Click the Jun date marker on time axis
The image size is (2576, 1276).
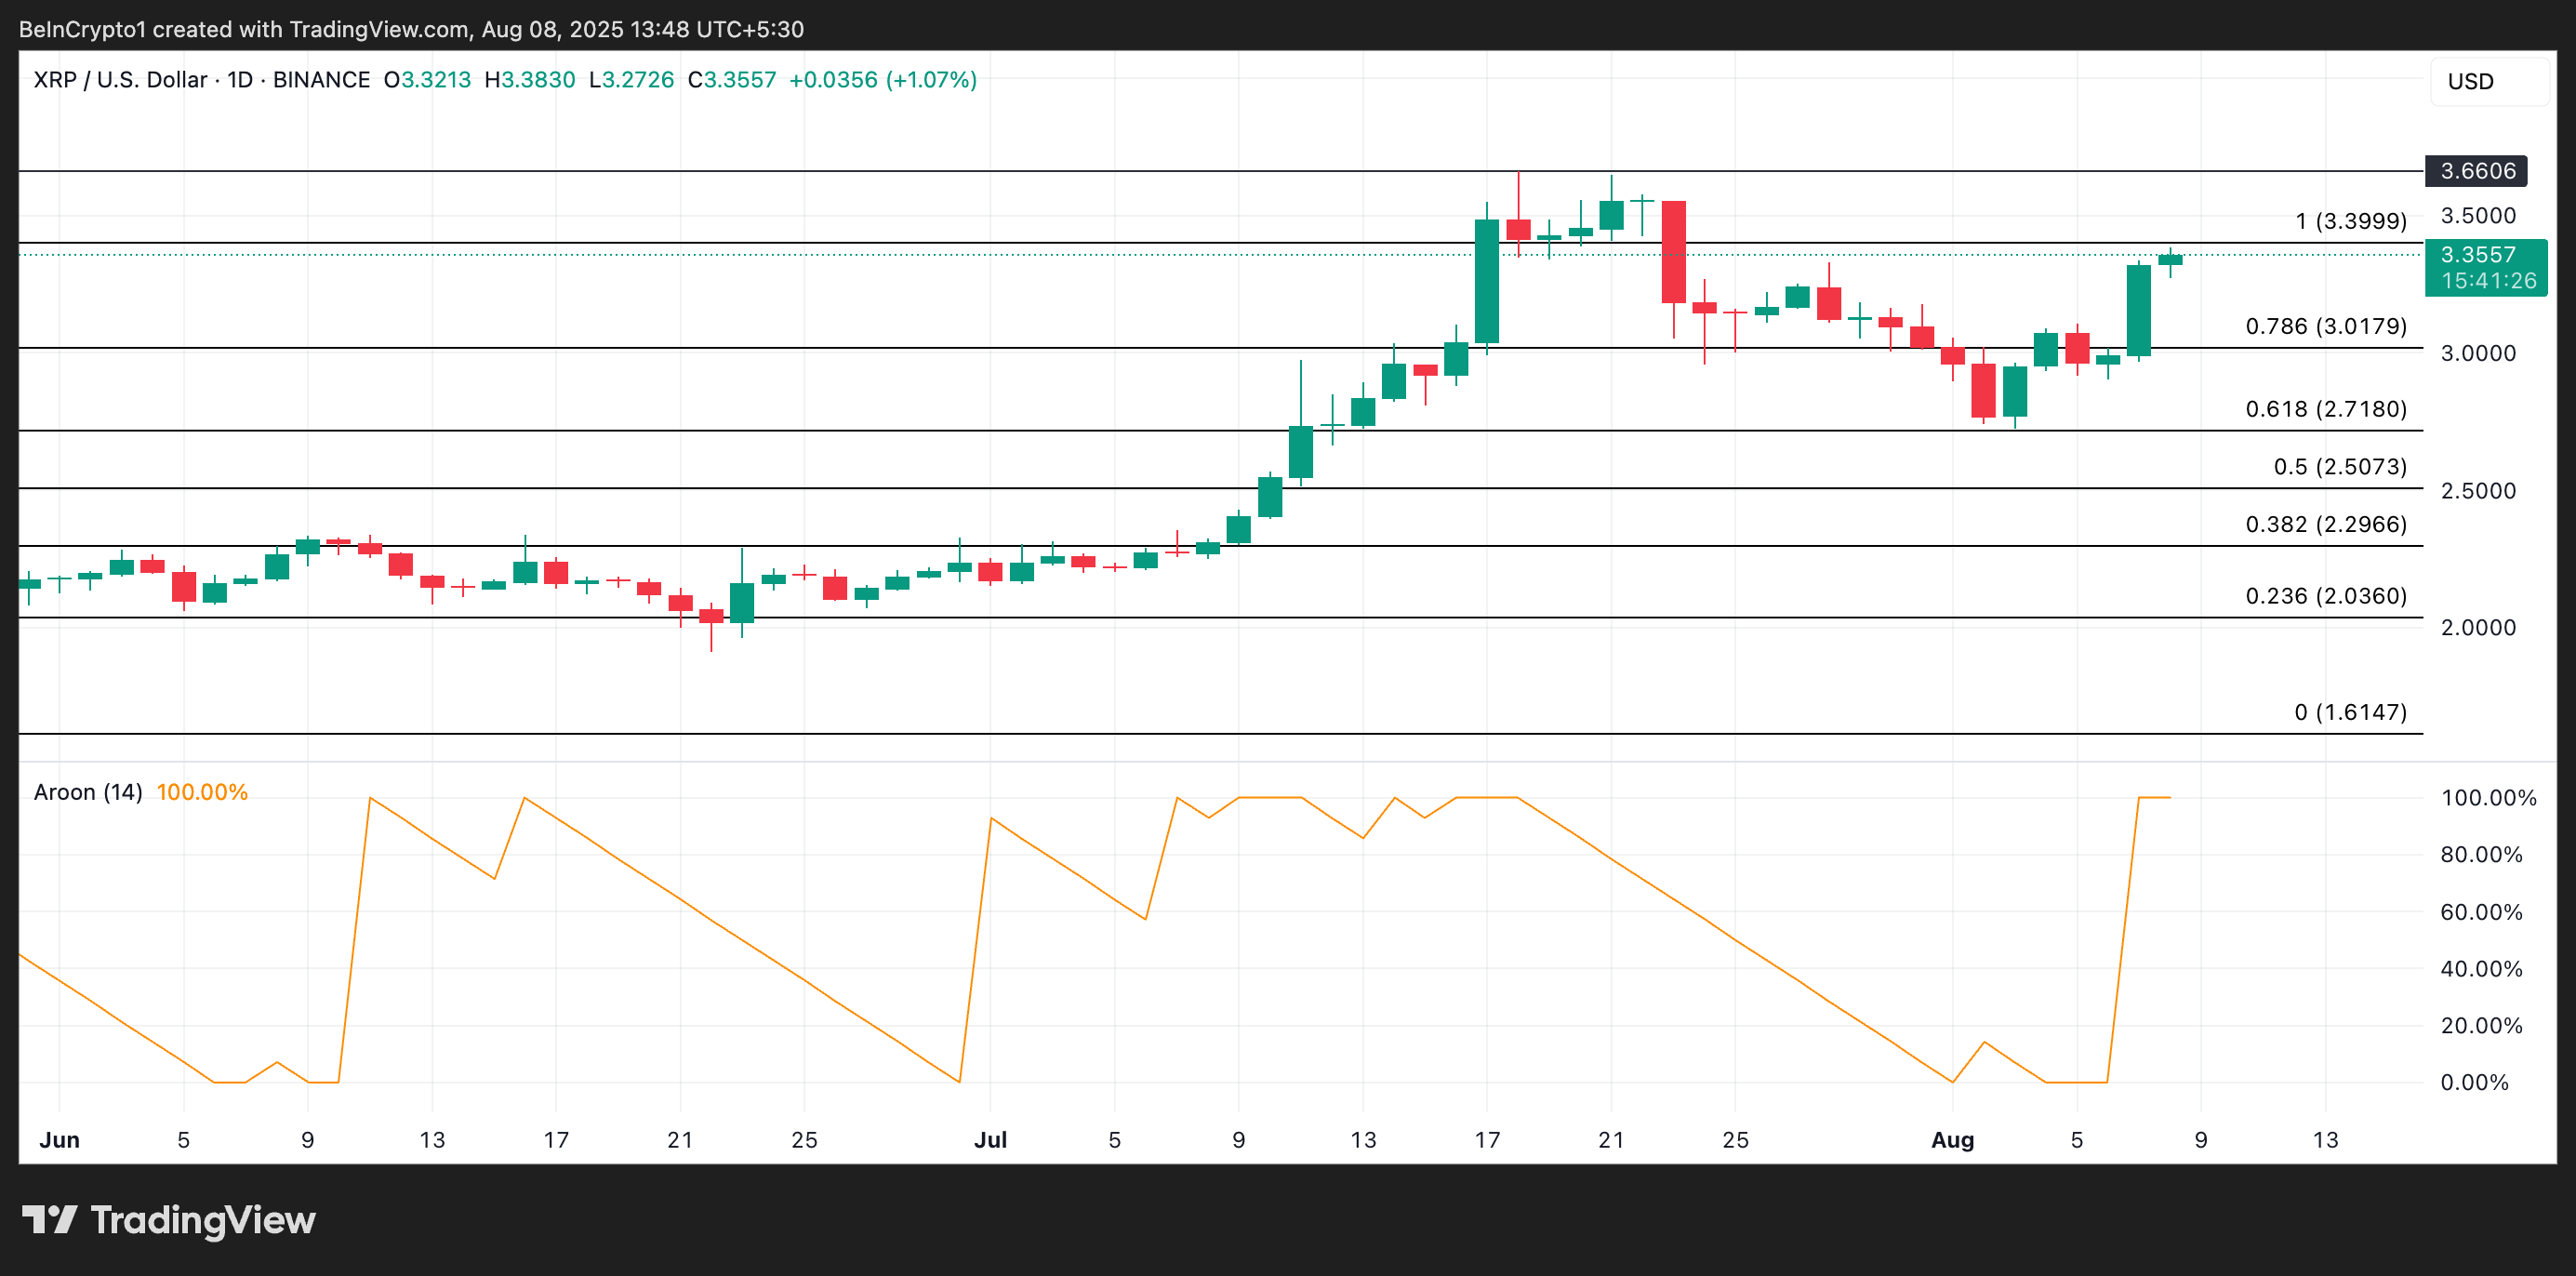59,1140
